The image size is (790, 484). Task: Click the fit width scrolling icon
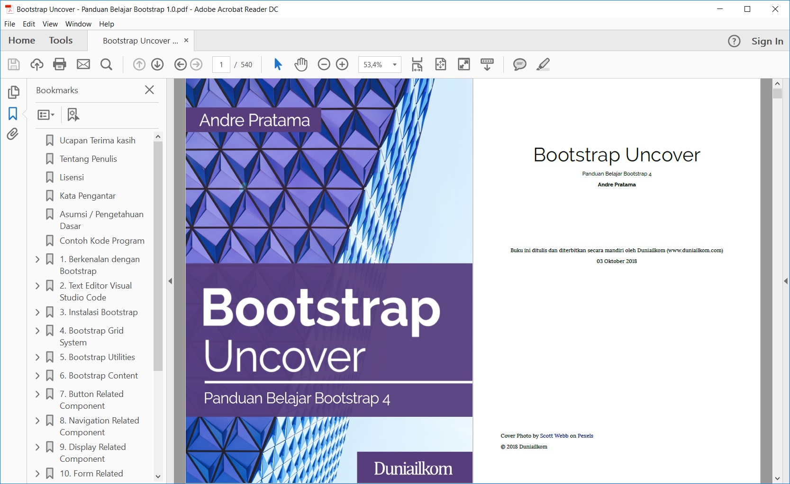click(417, 64)
